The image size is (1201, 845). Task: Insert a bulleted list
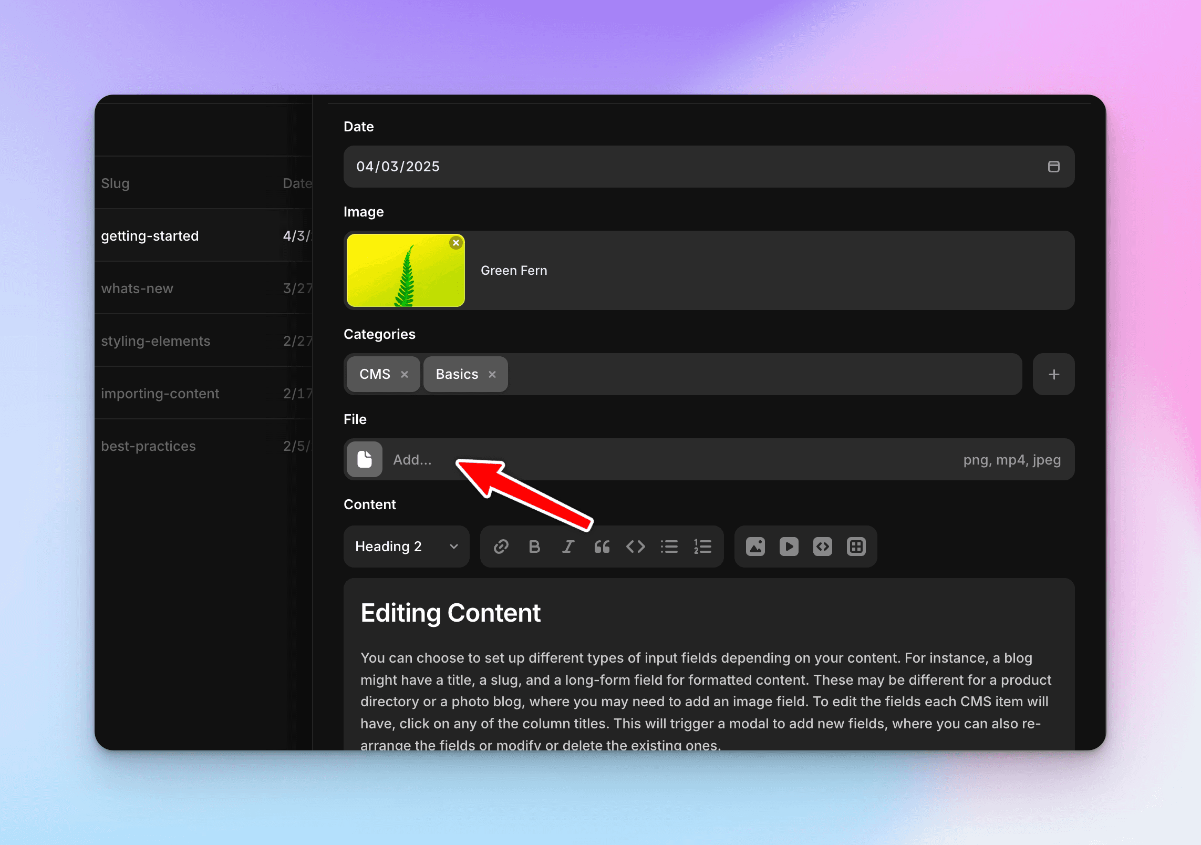coord(669,547)
